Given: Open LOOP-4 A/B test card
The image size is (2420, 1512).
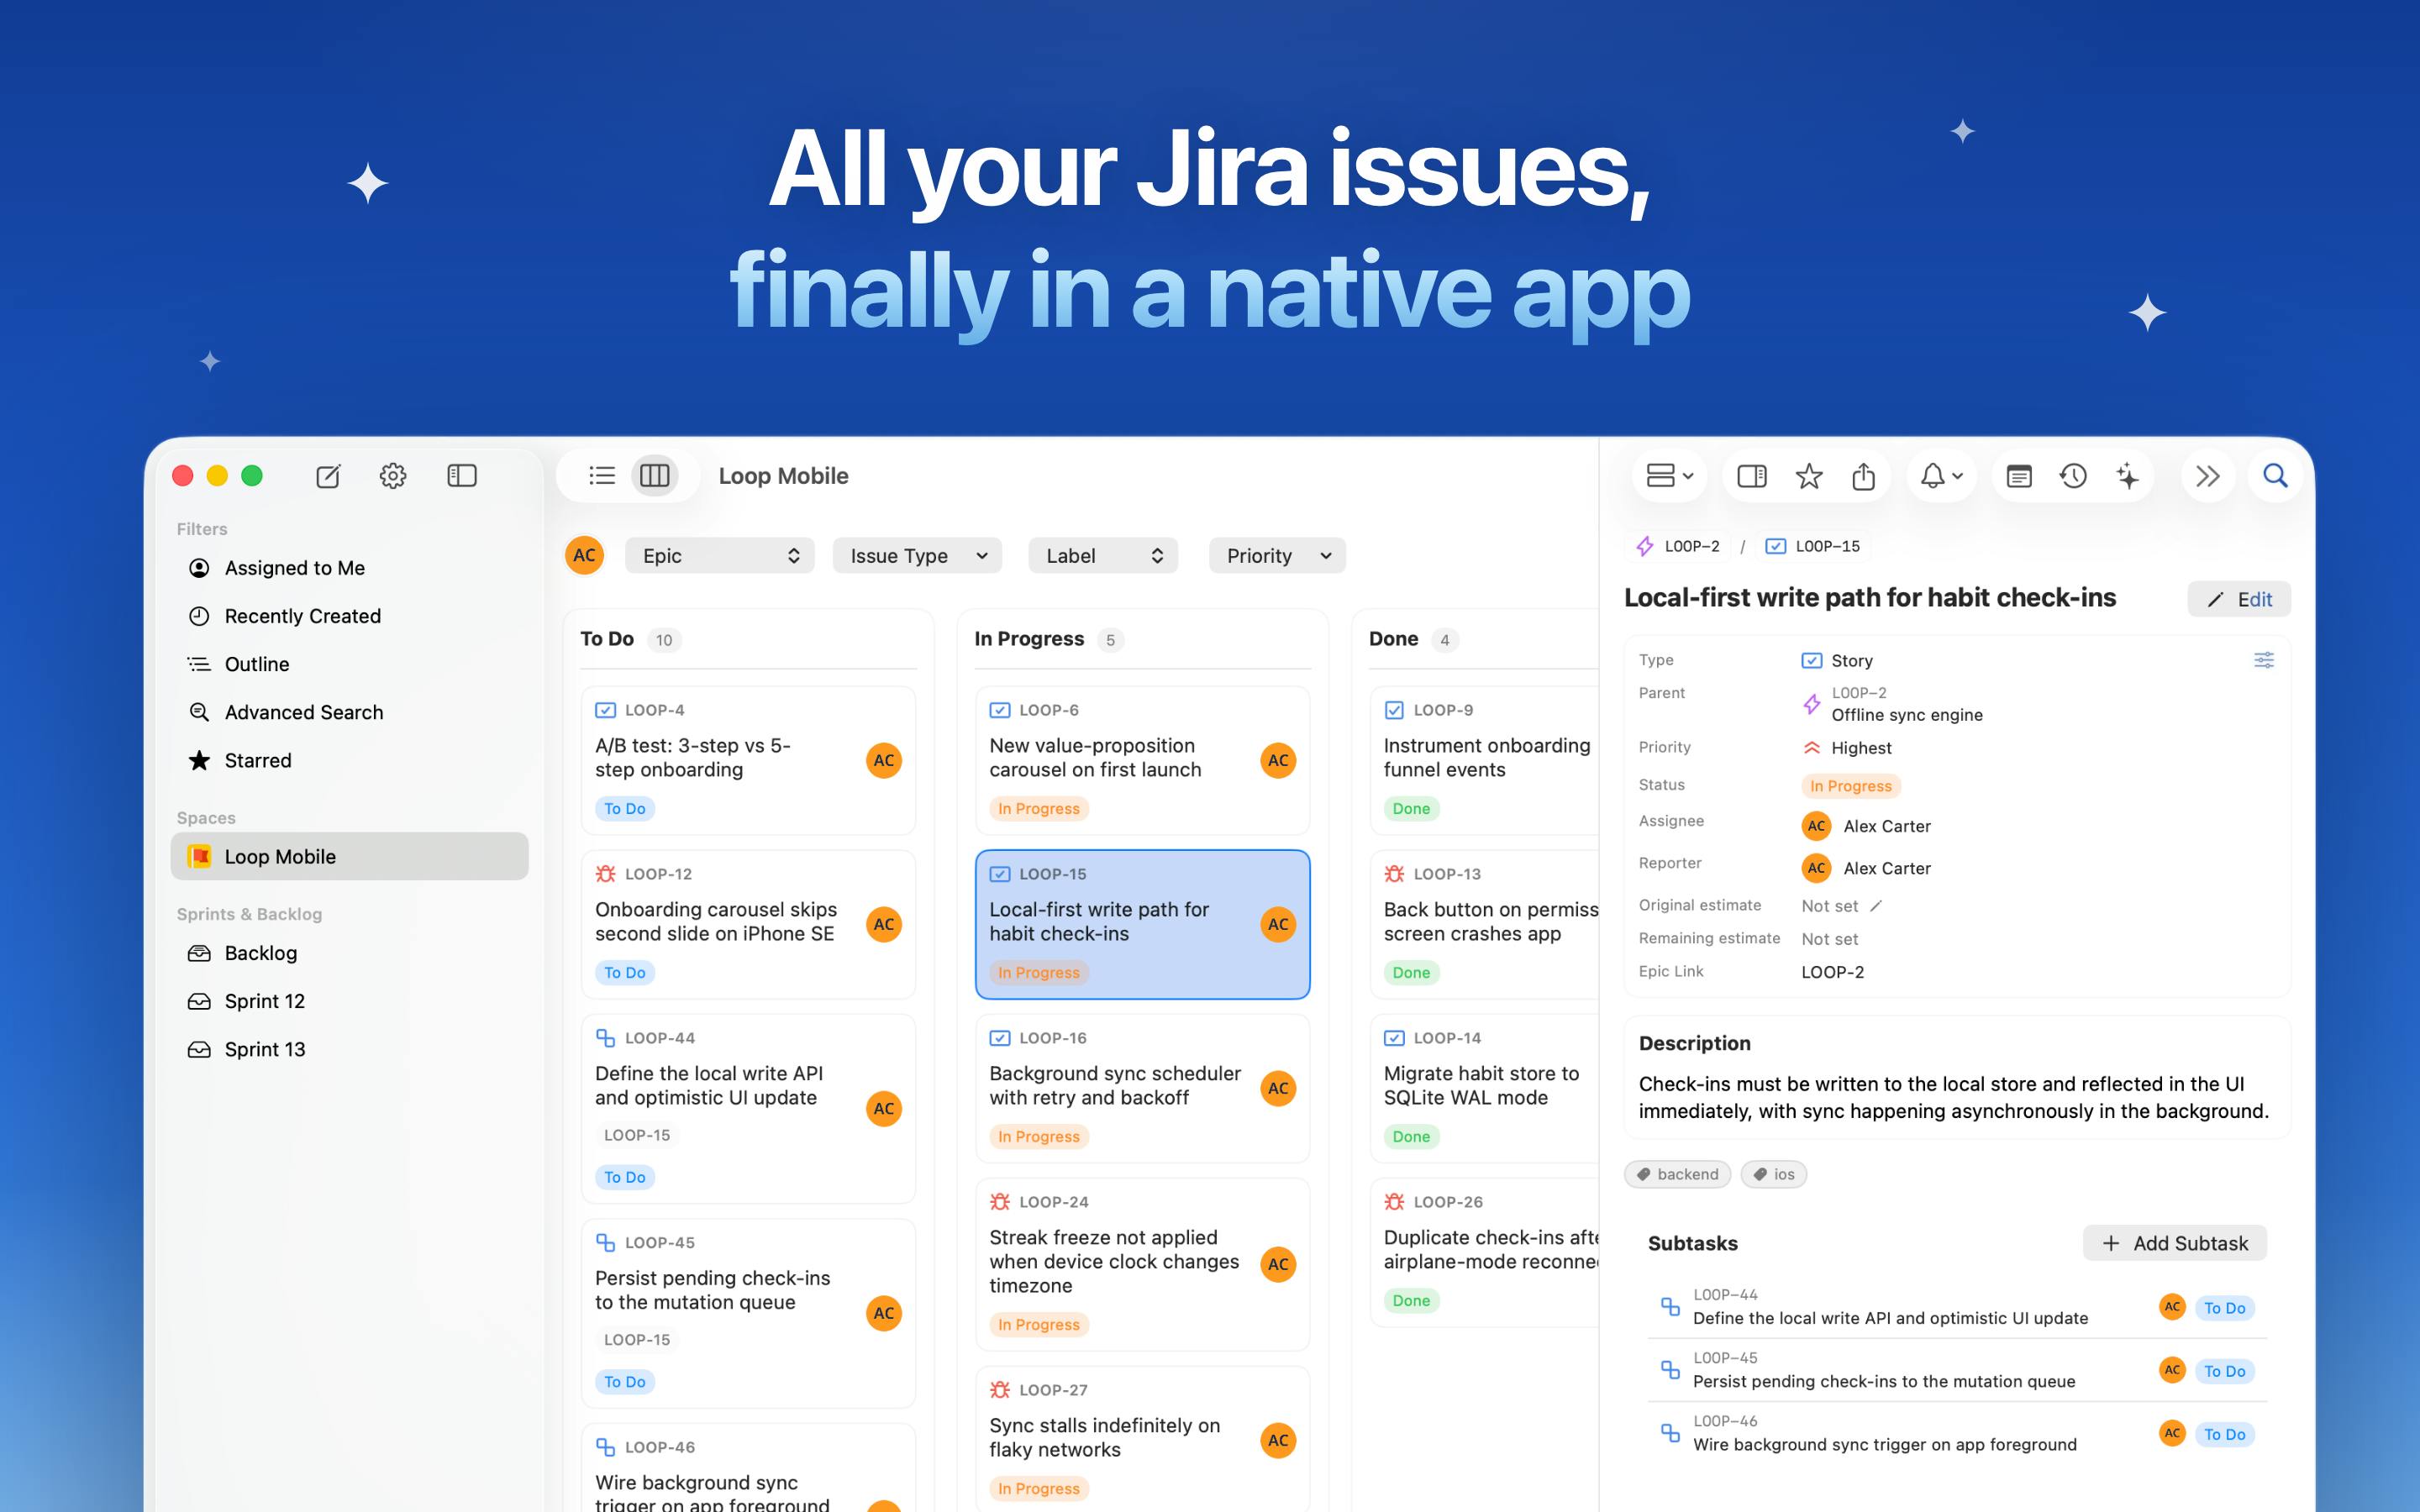Looking at the screenshot, I should click(x=748, y=760).
